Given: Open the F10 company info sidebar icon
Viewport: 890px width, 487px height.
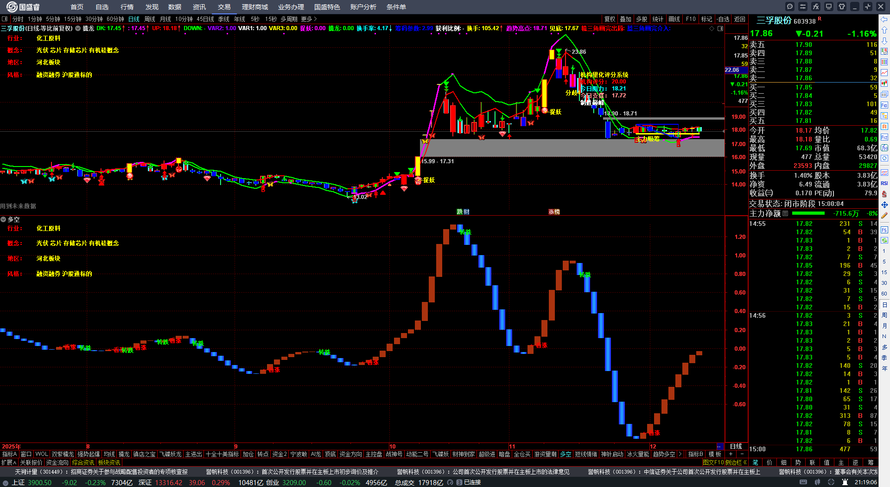Looking at the screenshot, I should 884,105.
